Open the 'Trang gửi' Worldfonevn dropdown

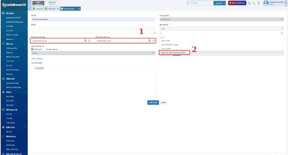[221, 19]
